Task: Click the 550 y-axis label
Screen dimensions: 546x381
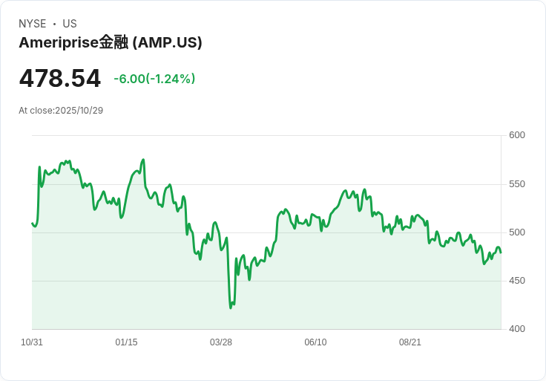Action: [517, 184]
